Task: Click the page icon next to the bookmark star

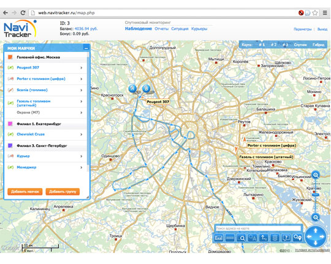Action: [x=308, y=13]
